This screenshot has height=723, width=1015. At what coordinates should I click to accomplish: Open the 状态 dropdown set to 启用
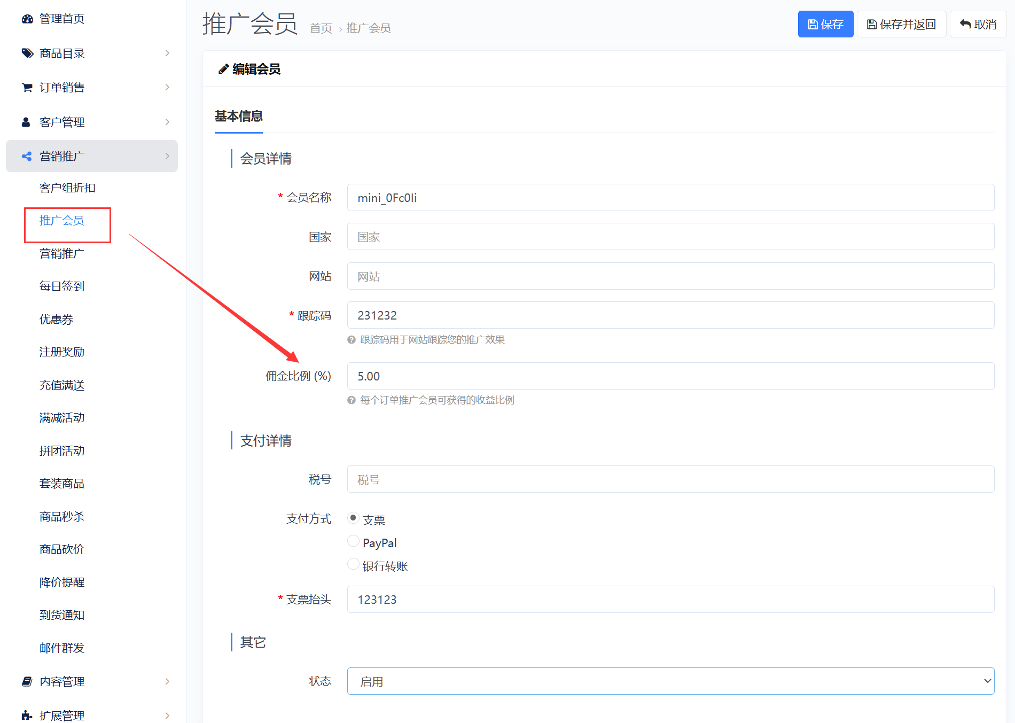pos(670,681)
